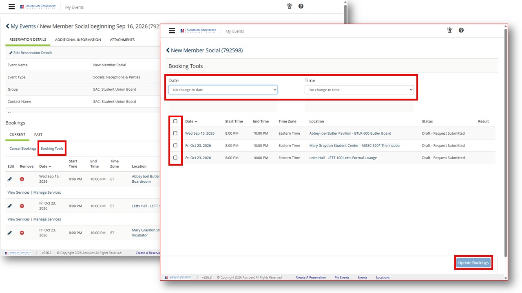522x293 pixels.
Task: Click 'Socials, Receptions & Parties' event type value
Action: (117, 77)
